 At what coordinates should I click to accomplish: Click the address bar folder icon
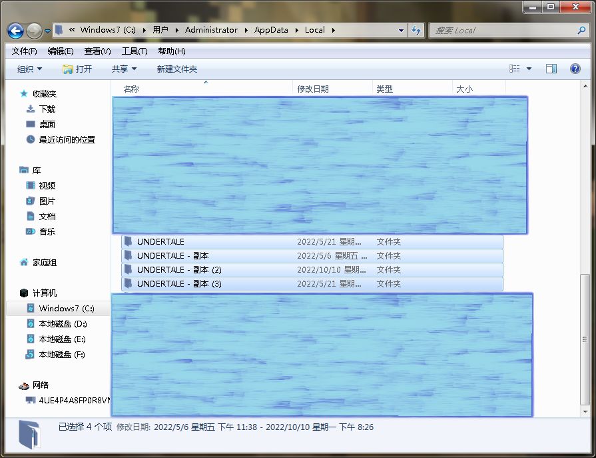pyautogui.click(x=59, y=30)
